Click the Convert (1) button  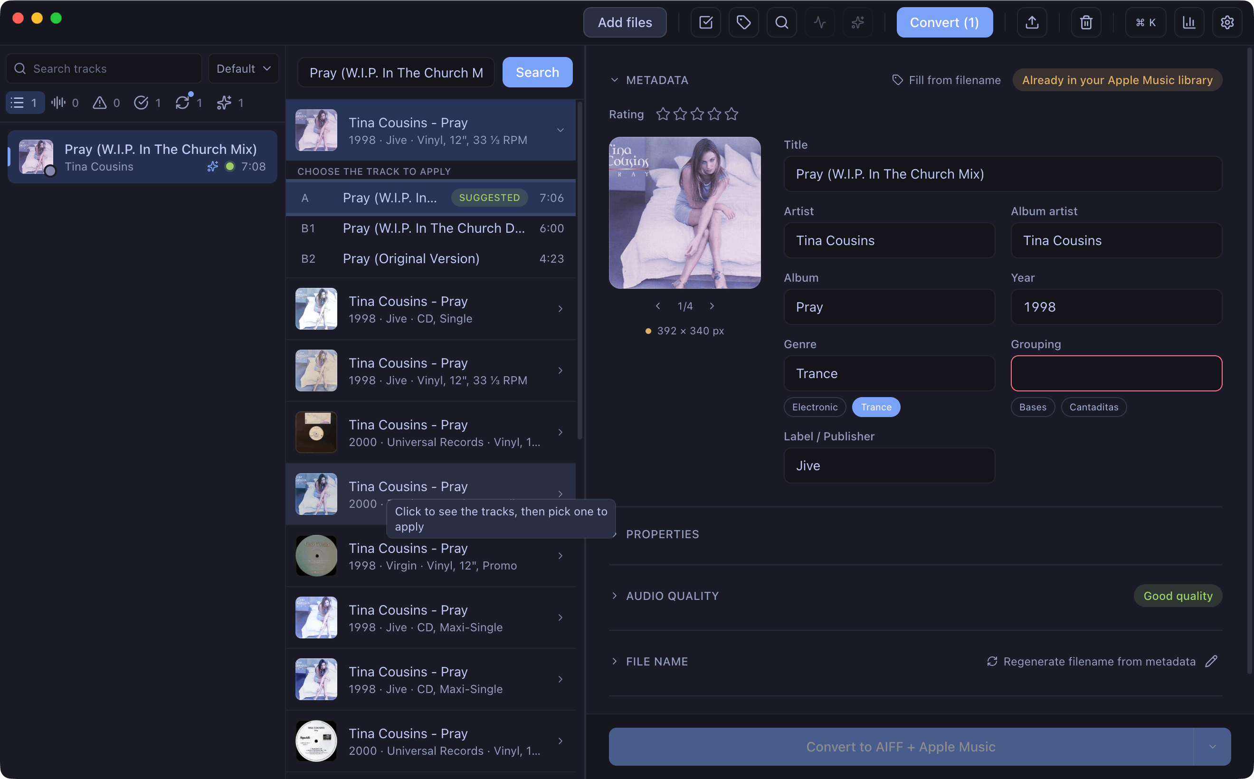[944, 22]
